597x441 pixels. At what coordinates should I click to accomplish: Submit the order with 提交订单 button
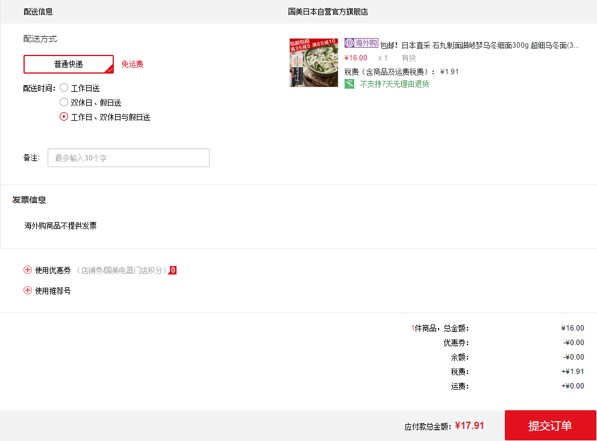coord(550,425)
